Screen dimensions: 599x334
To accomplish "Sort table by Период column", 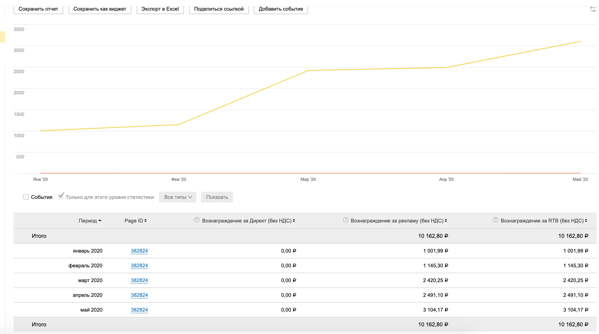I will (90, 221).
